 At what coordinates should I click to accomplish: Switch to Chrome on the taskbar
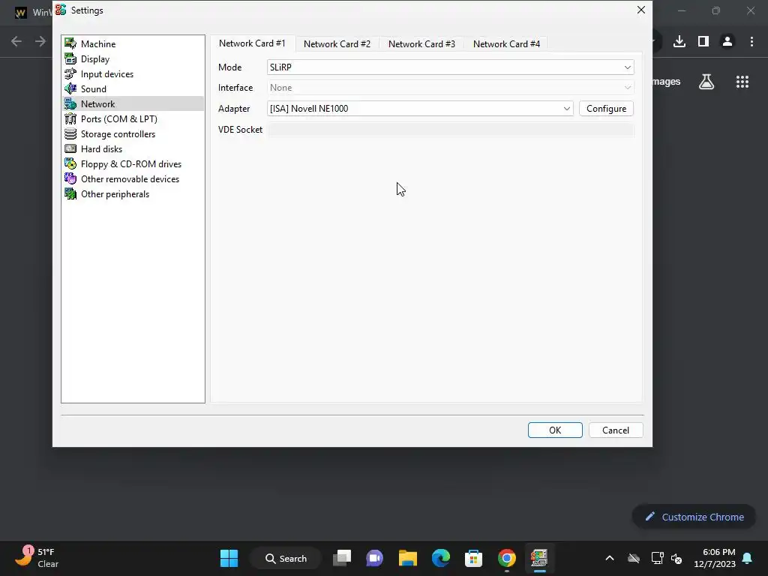[507, 558]
